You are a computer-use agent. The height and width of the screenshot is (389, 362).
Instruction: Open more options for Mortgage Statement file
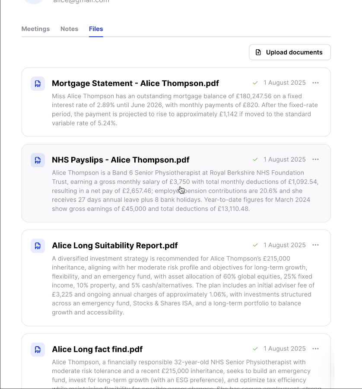[x=315, y=83]
